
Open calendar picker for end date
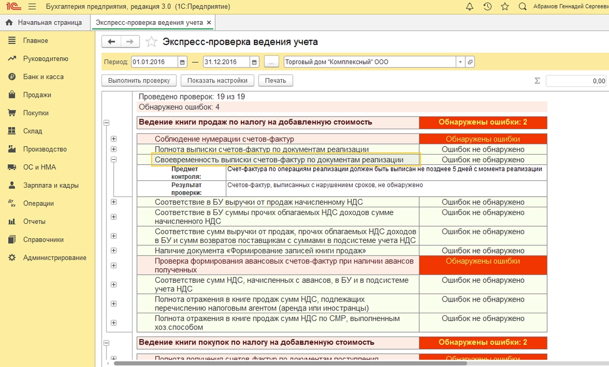[x=254, y=62]
